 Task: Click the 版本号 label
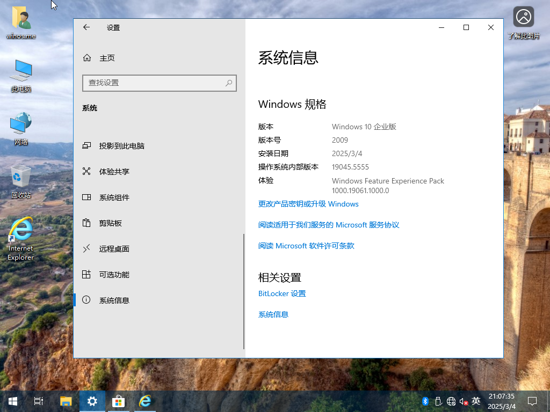(270, 140)
